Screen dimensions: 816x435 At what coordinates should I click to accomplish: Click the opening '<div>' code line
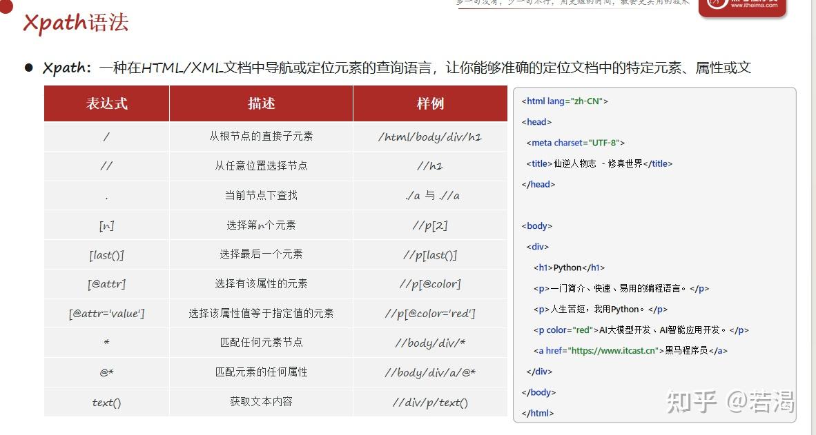[538, 247]
